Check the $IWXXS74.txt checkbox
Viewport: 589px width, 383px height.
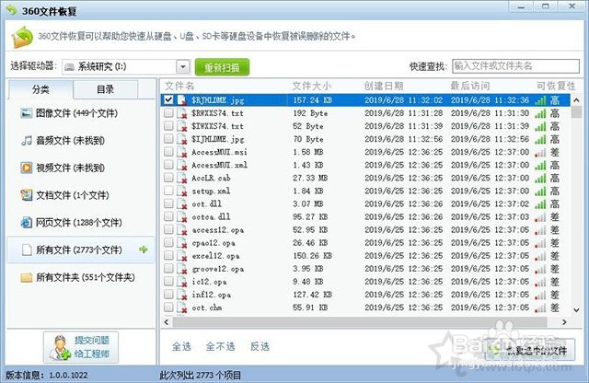168,125
